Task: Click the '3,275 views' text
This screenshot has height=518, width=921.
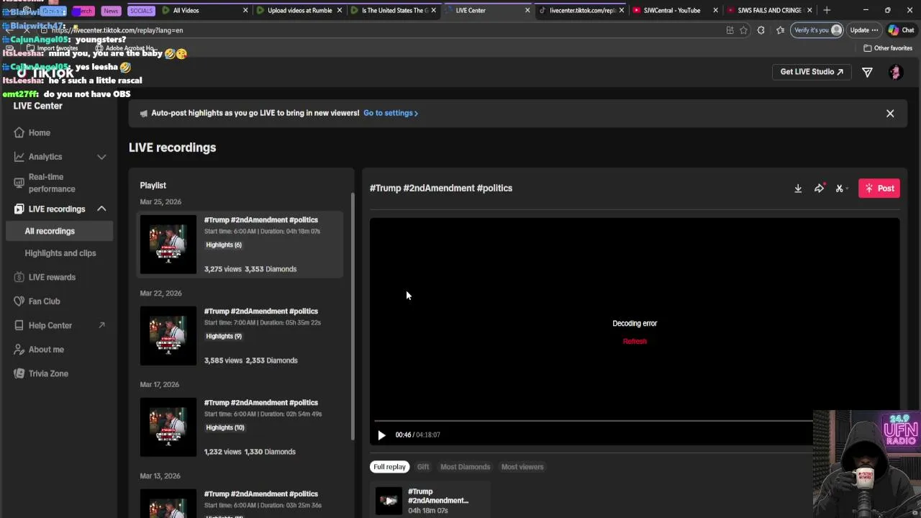Action: pyautogui.click(x=222, y=269)
